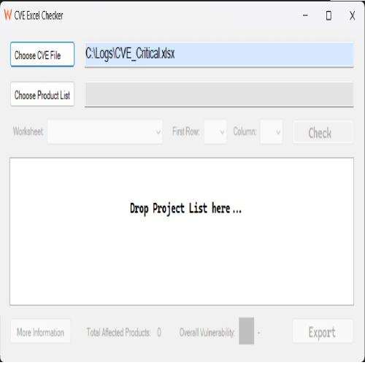Click the CVE Excel Checker title text

pyautogui.click(x=39, y=15)
